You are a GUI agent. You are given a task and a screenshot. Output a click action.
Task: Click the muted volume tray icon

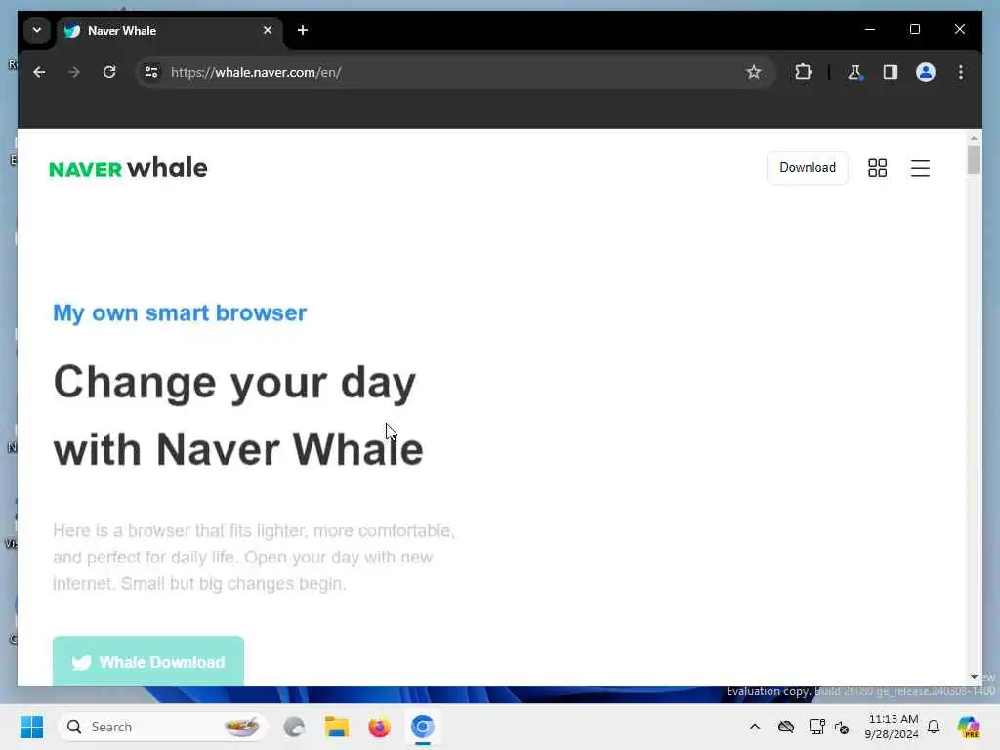pos(842,727)
